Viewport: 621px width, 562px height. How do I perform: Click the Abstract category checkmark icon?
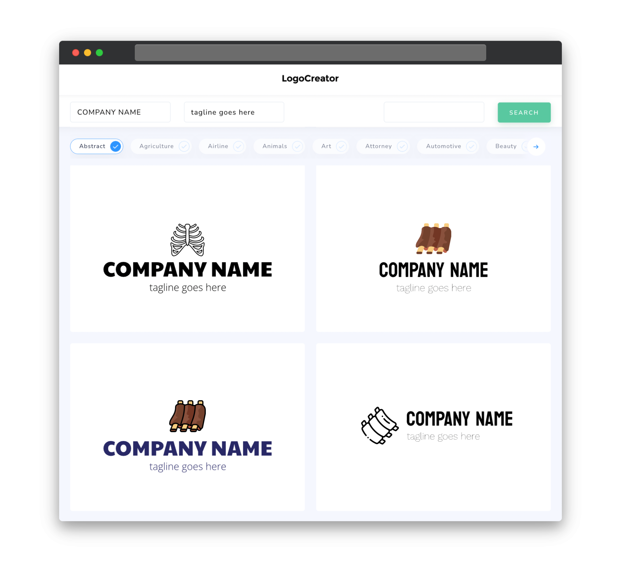click(x=115, y=146)
